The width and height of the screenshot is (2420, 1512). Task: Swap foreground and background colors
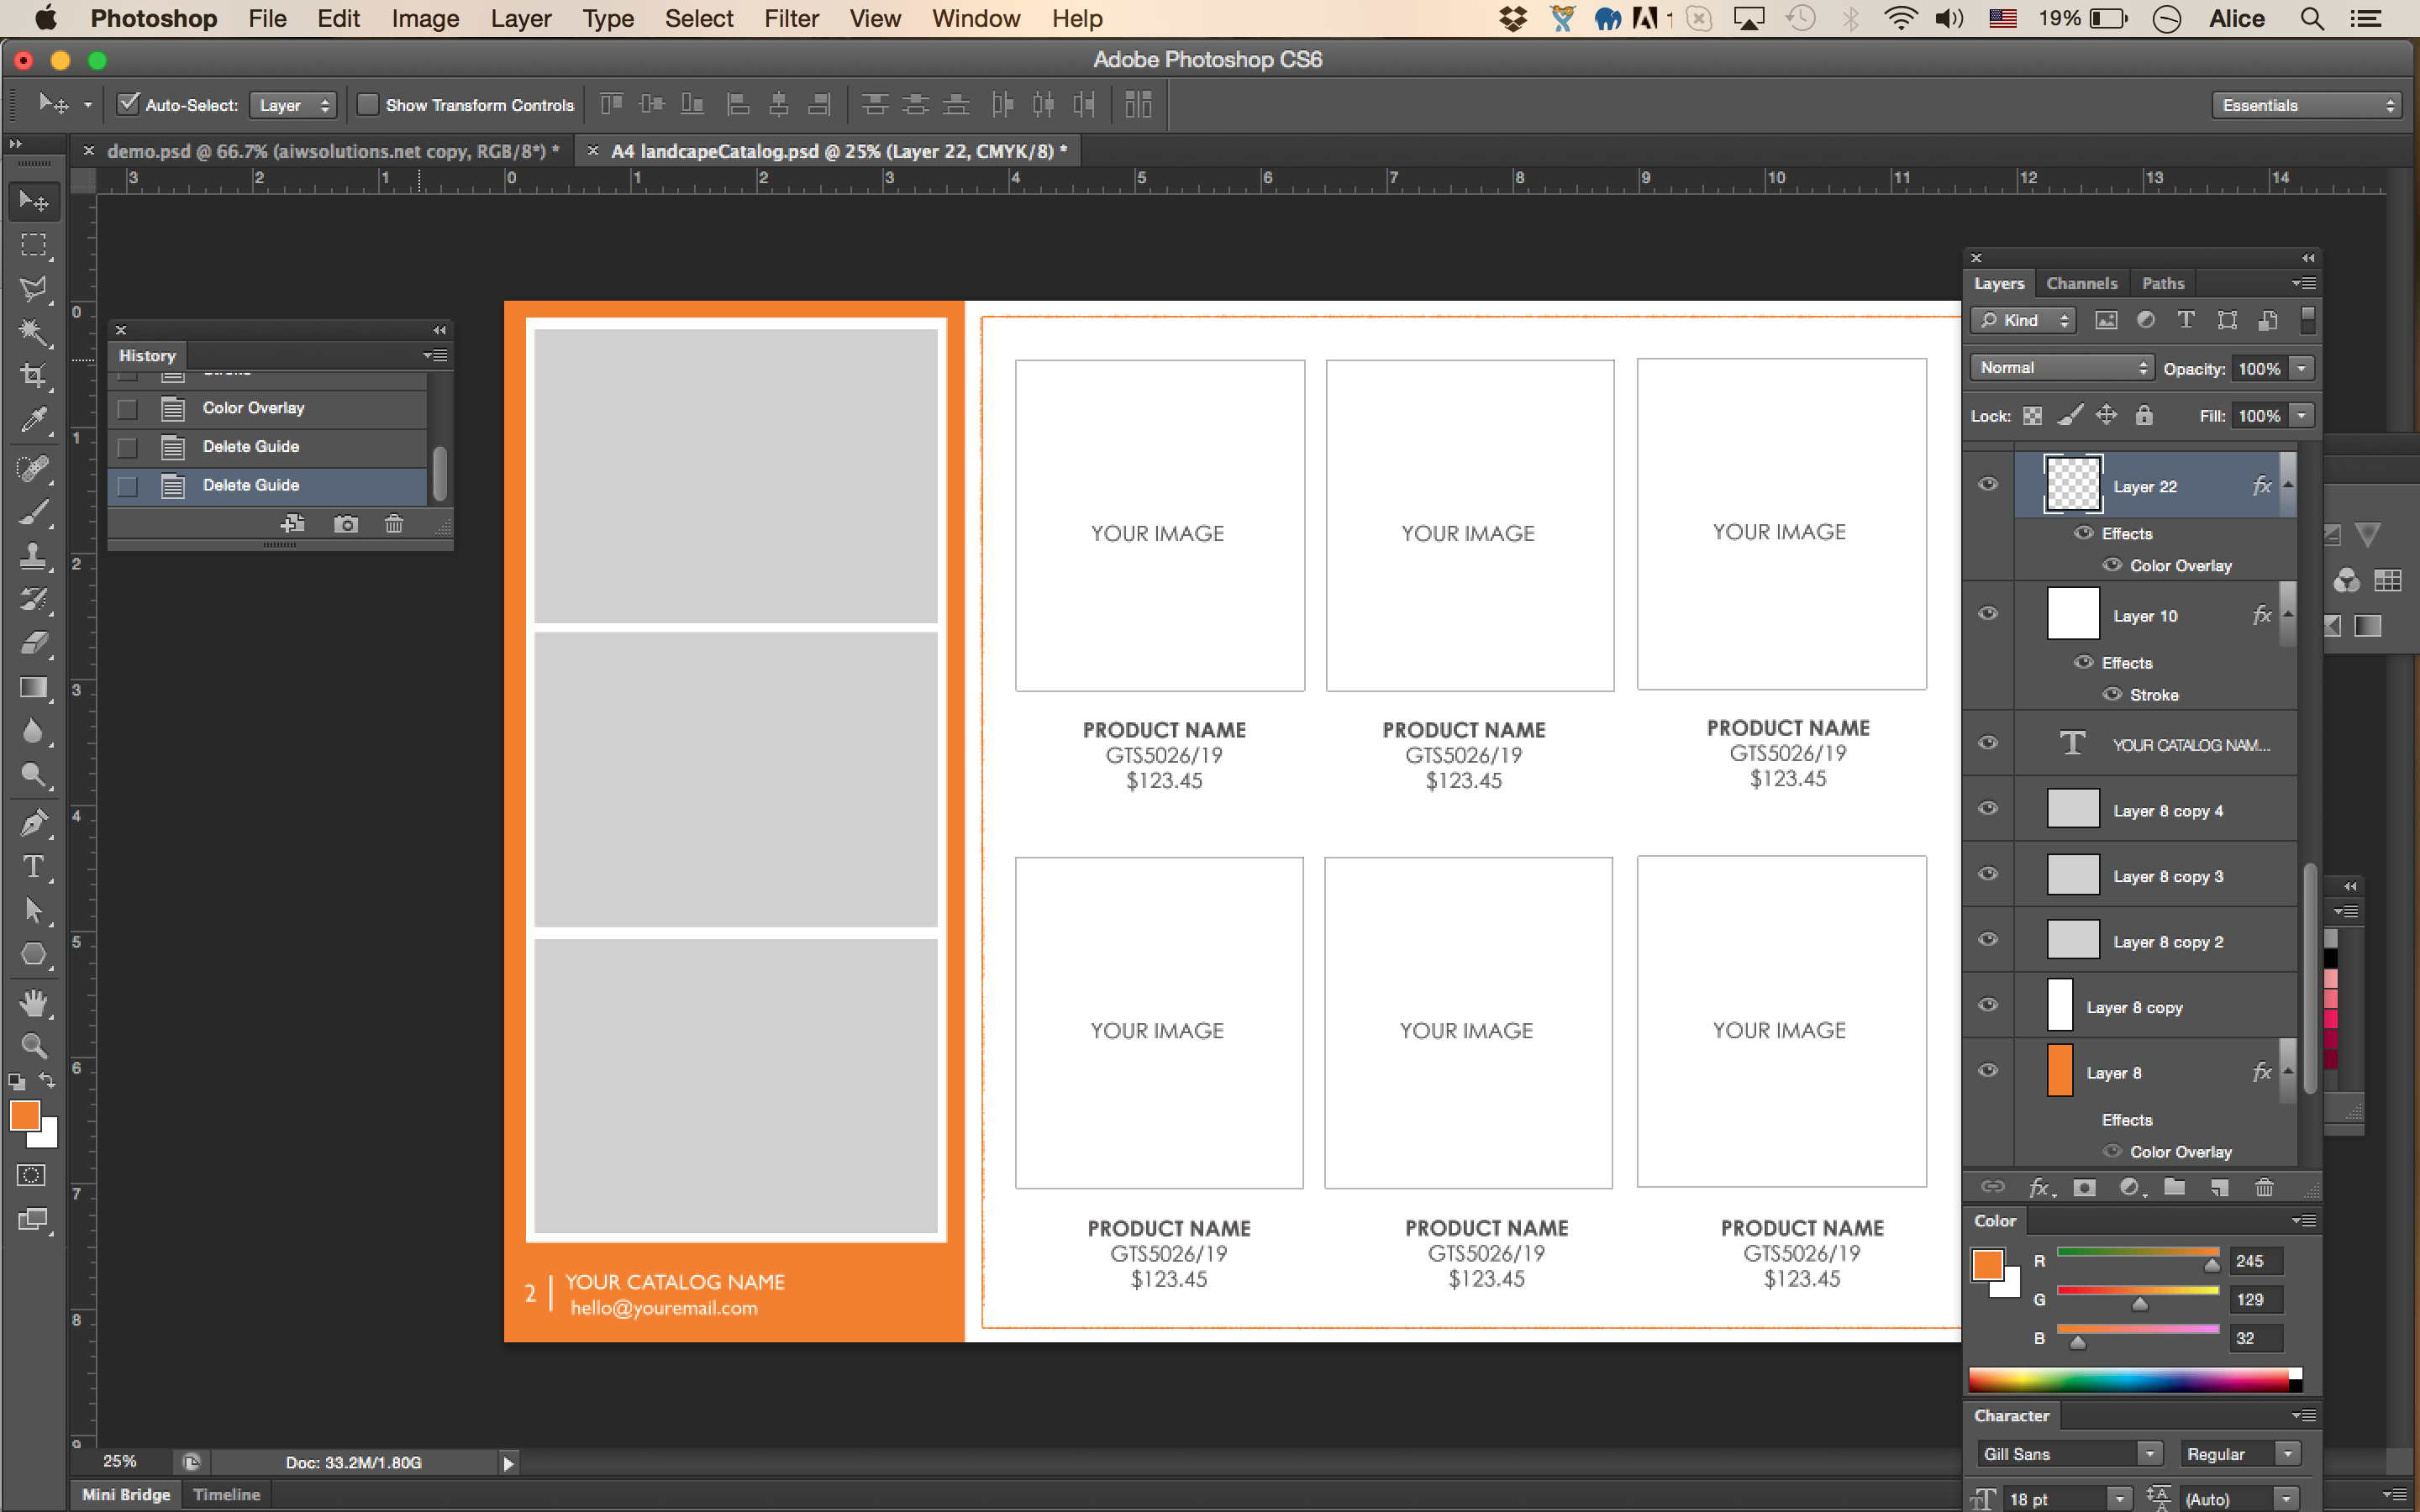[x=47, y=1081]
